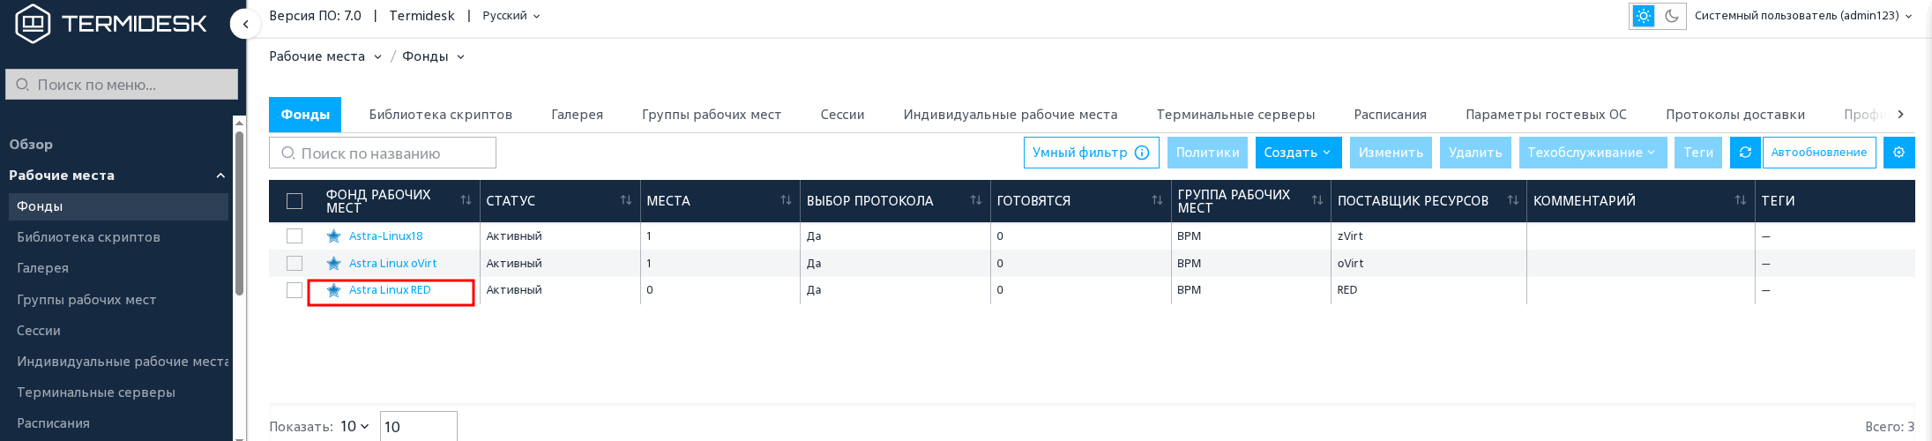This screenshot has height=441, width=1932.
Task: Sort by Готовятся column arrows
Action: pos(1157,200)
